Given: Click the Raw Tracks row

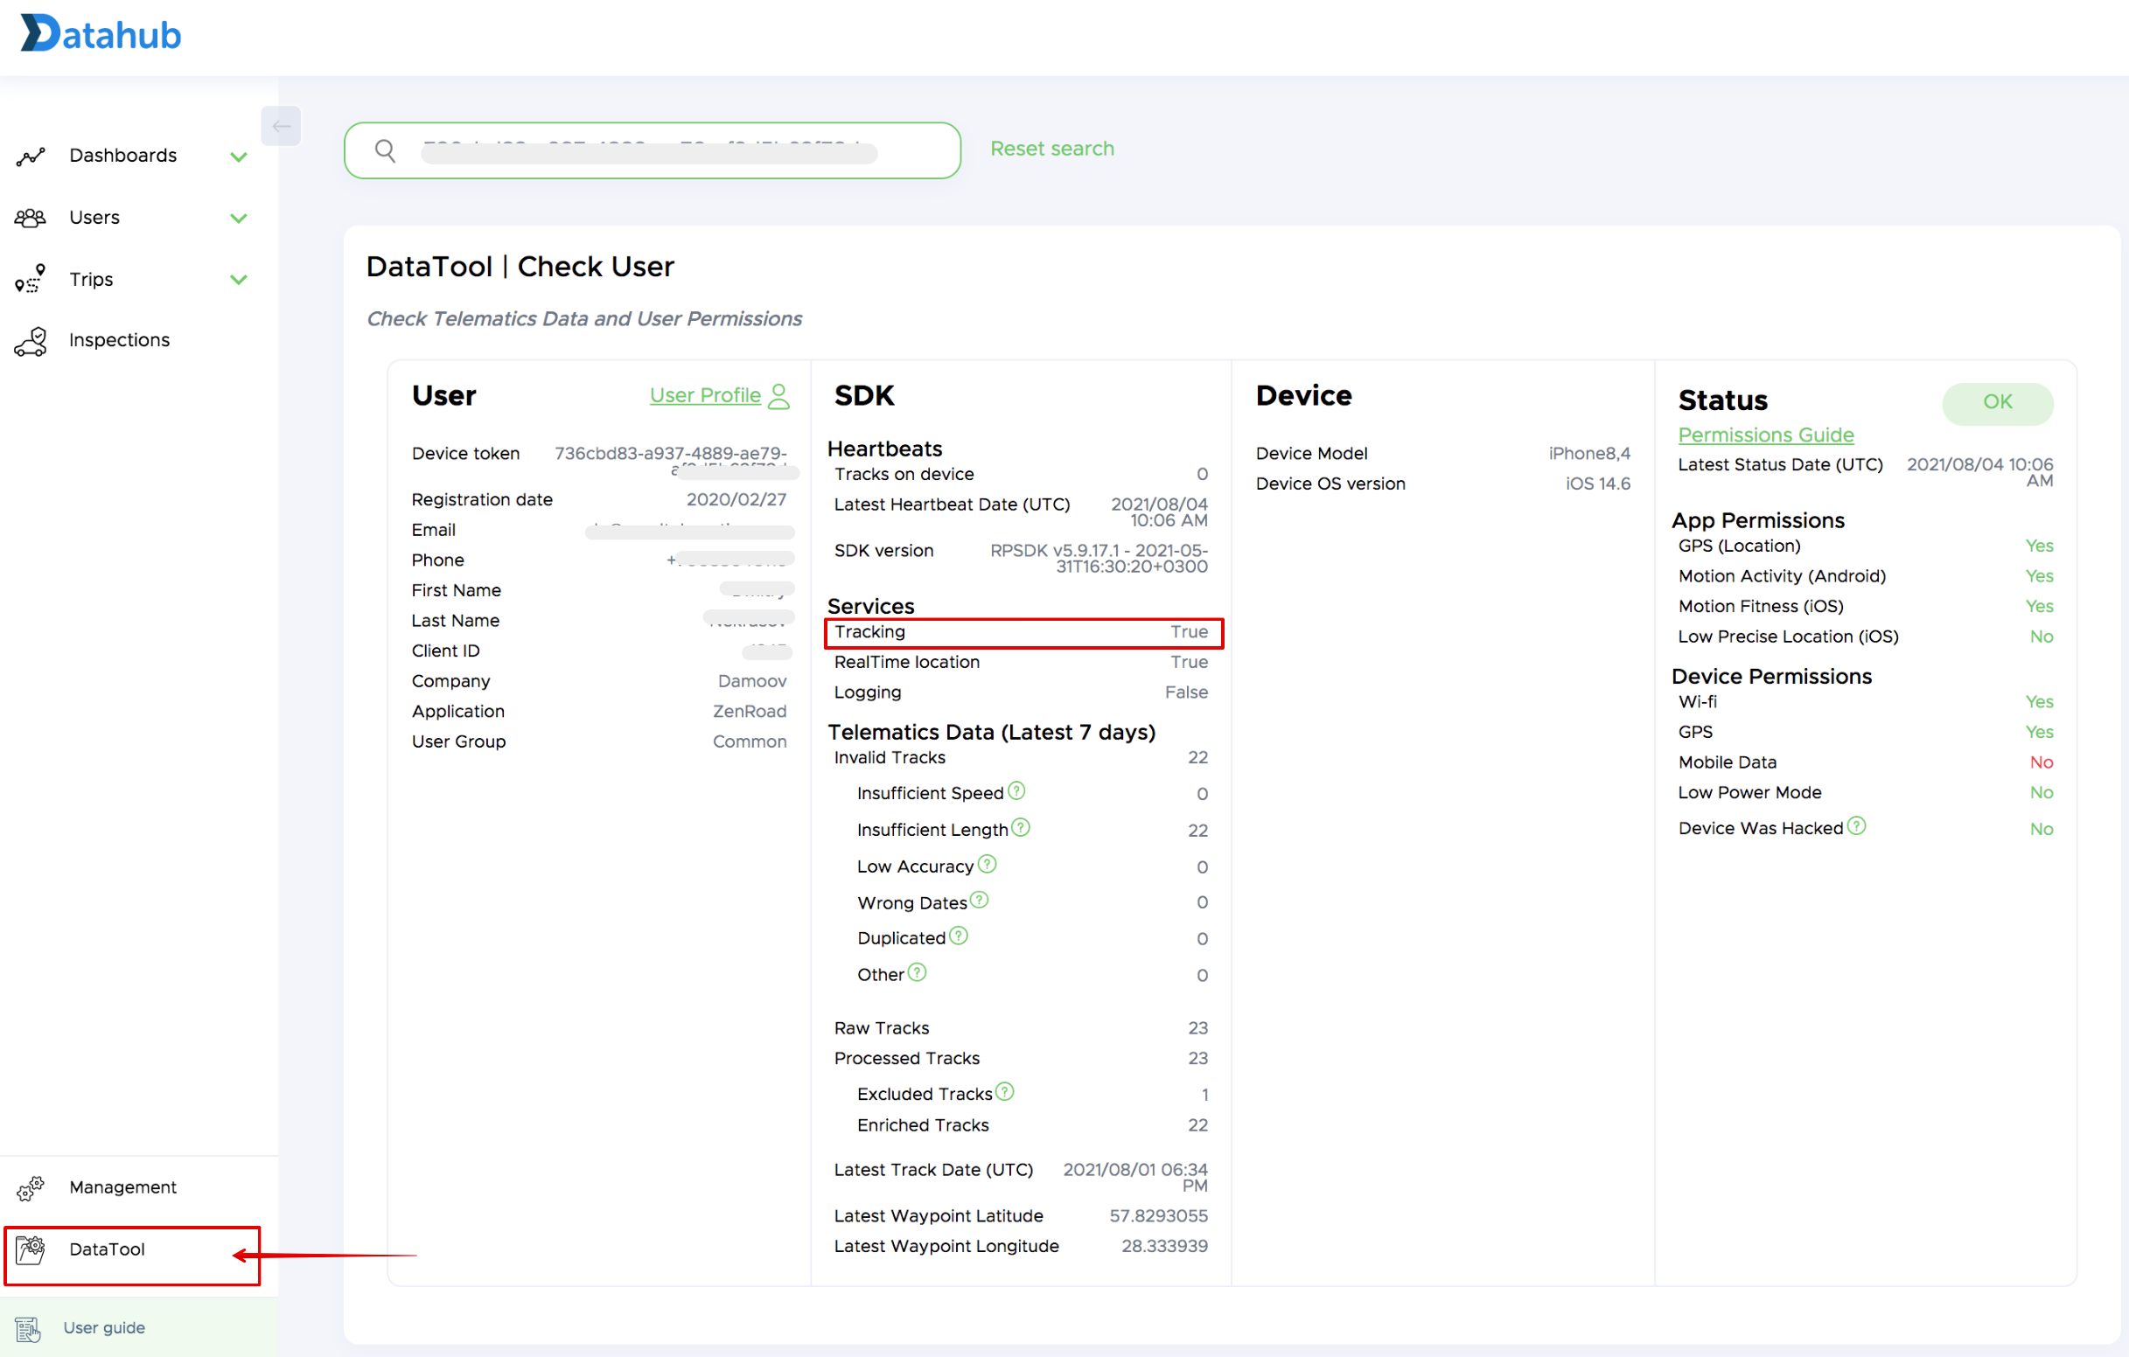Looking at the screenshot, I should click(x=1021, y=1028).
